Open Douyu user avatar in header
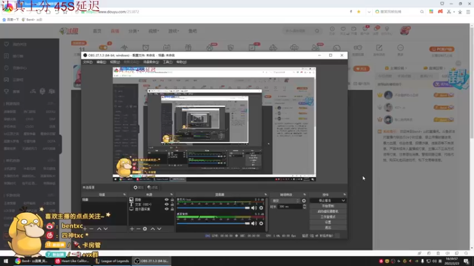 [x=405, y=31]
